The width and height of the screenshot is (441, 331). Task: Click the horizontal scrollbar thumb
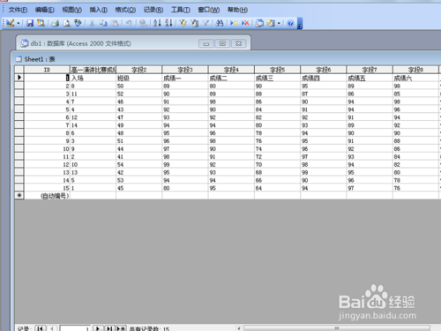337,328
